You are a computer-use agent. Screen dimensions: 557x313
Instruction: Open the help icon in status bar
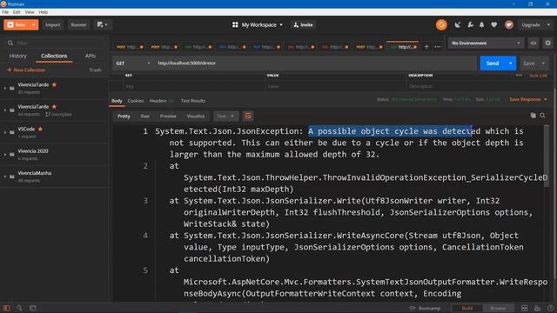point(550,308)
